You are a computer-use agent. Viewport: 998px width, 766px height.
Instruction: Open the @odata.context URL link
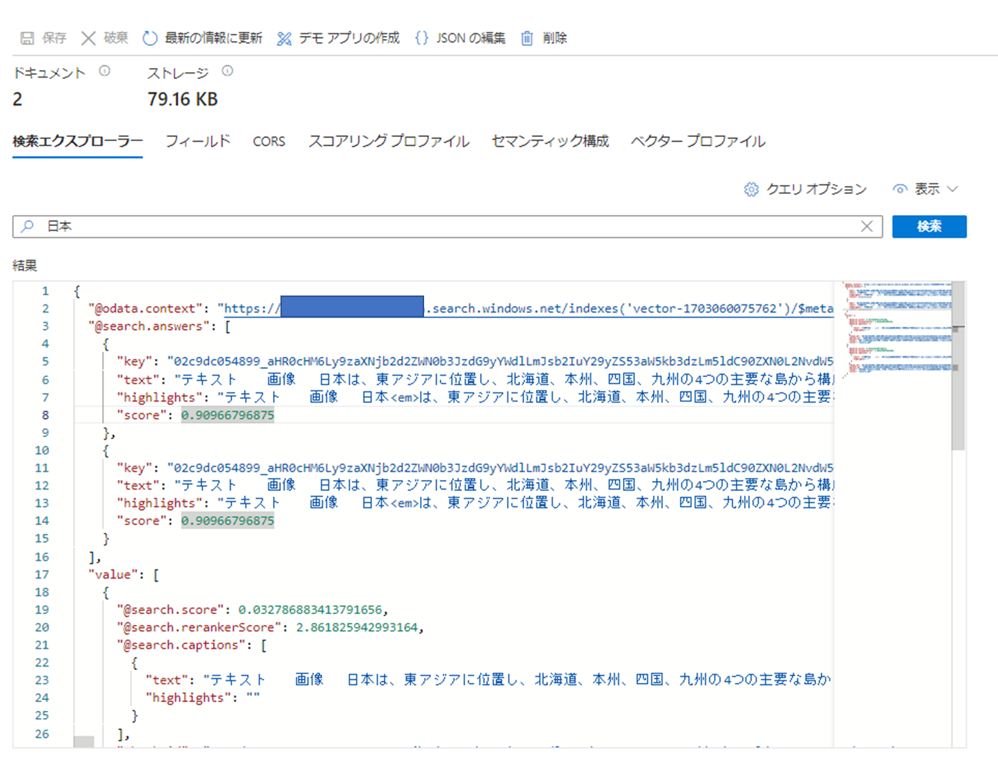tap(528, 308)
